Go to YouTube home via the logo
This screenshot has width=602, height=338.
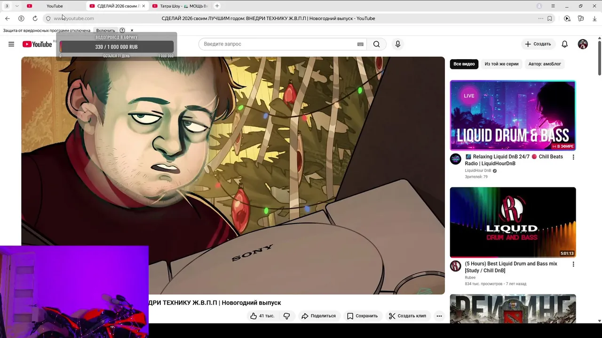(37, 44)
